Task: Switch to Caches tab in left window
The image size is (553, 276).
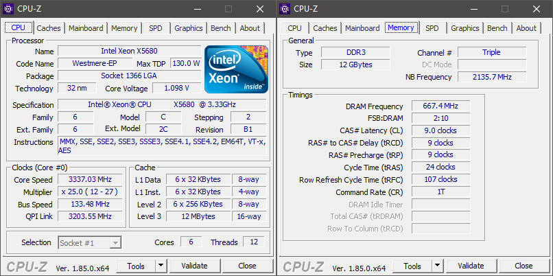Action: (49, 28)
